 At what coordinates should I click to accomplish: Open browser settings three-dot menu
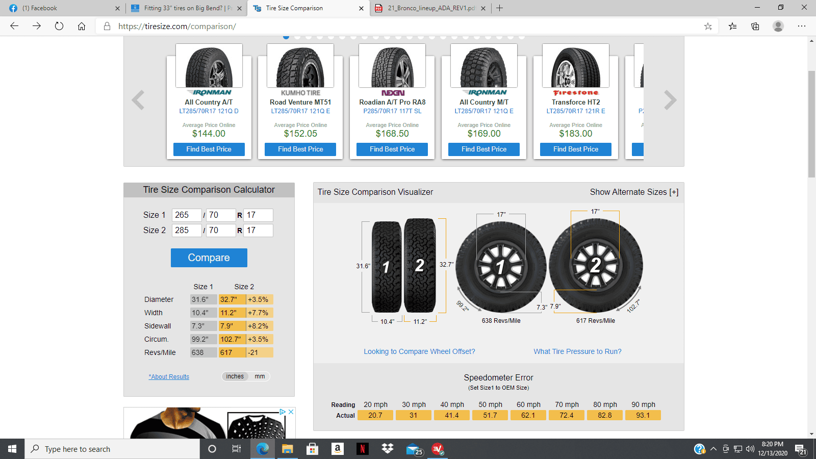tap(802, 26)
